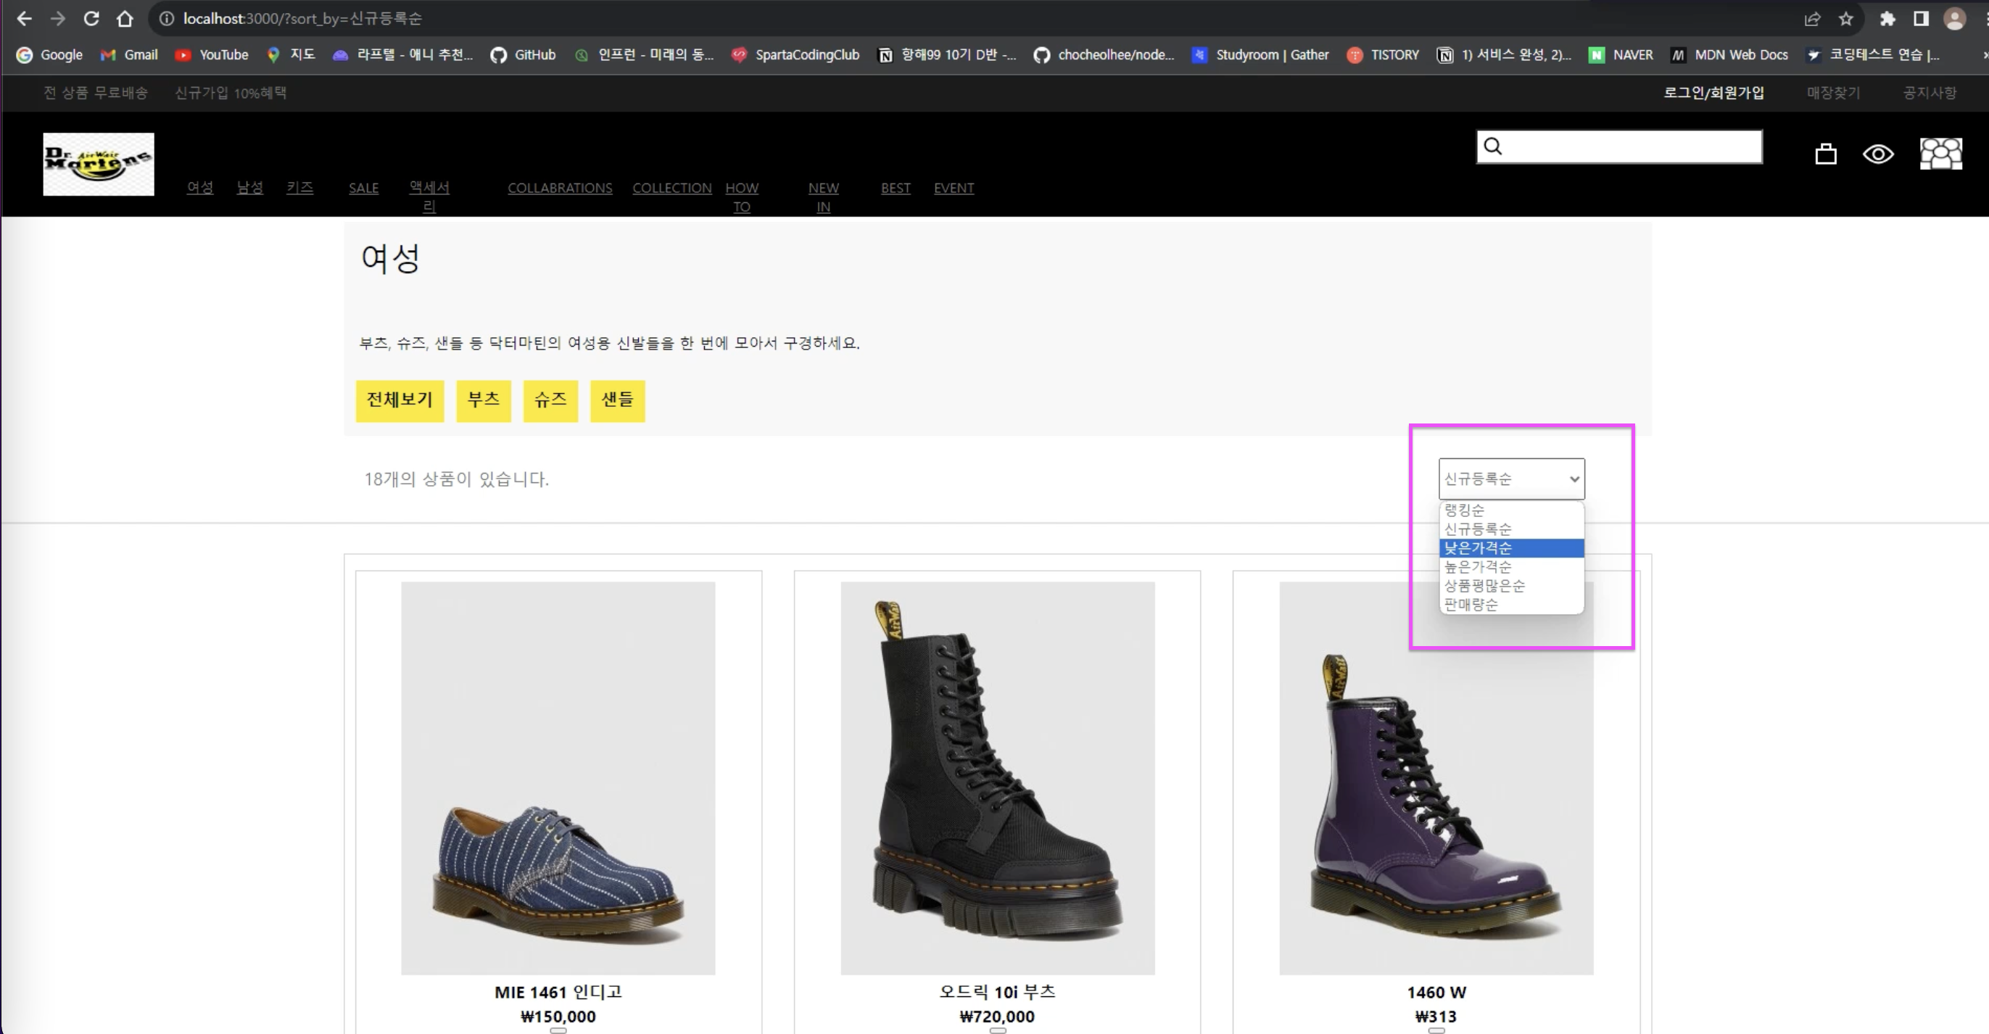Bookmark this page with star icon
Screen dimensions: 1989x1034
1845,19
